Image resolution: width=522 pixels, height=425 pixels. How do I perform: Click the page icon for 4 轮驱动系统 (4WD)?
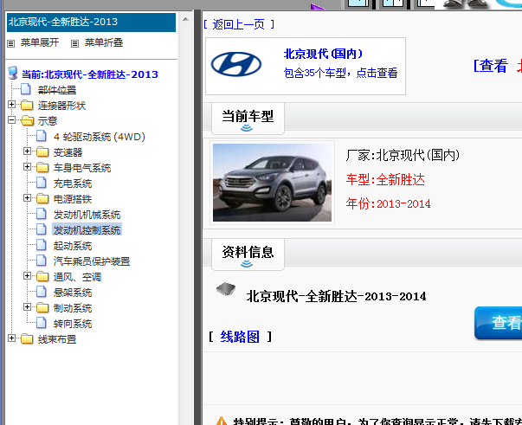(42, 136)
